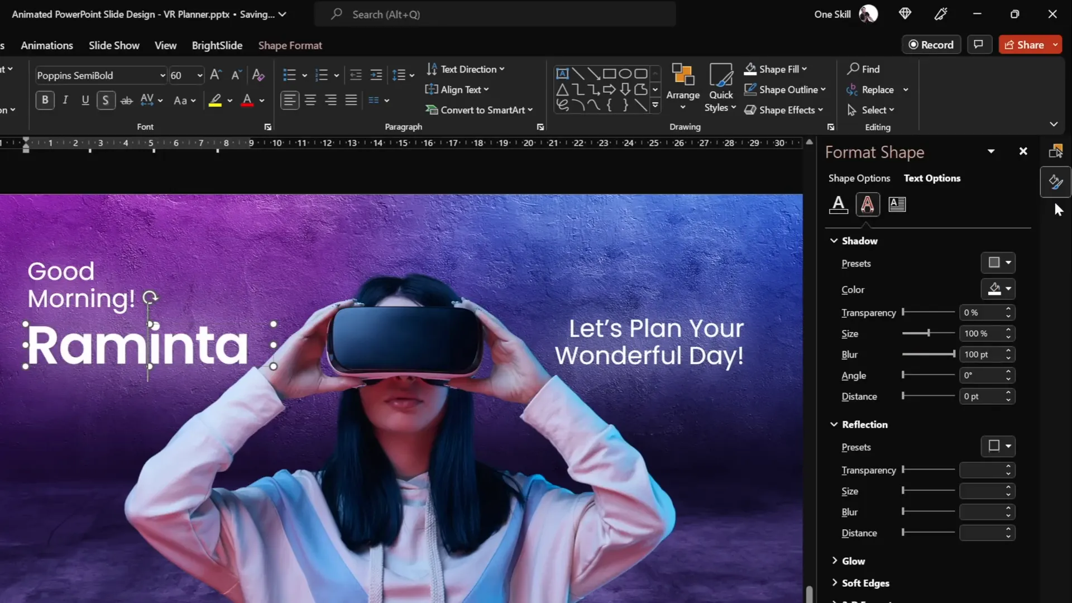Click Increase Font Size icon
Screen dimensions: 1072x603
(216, 75)
